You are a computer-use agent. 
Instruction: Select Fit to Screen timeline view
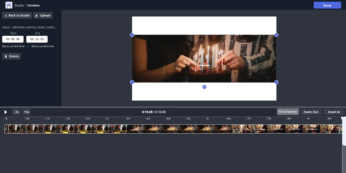tap(288, 112)
